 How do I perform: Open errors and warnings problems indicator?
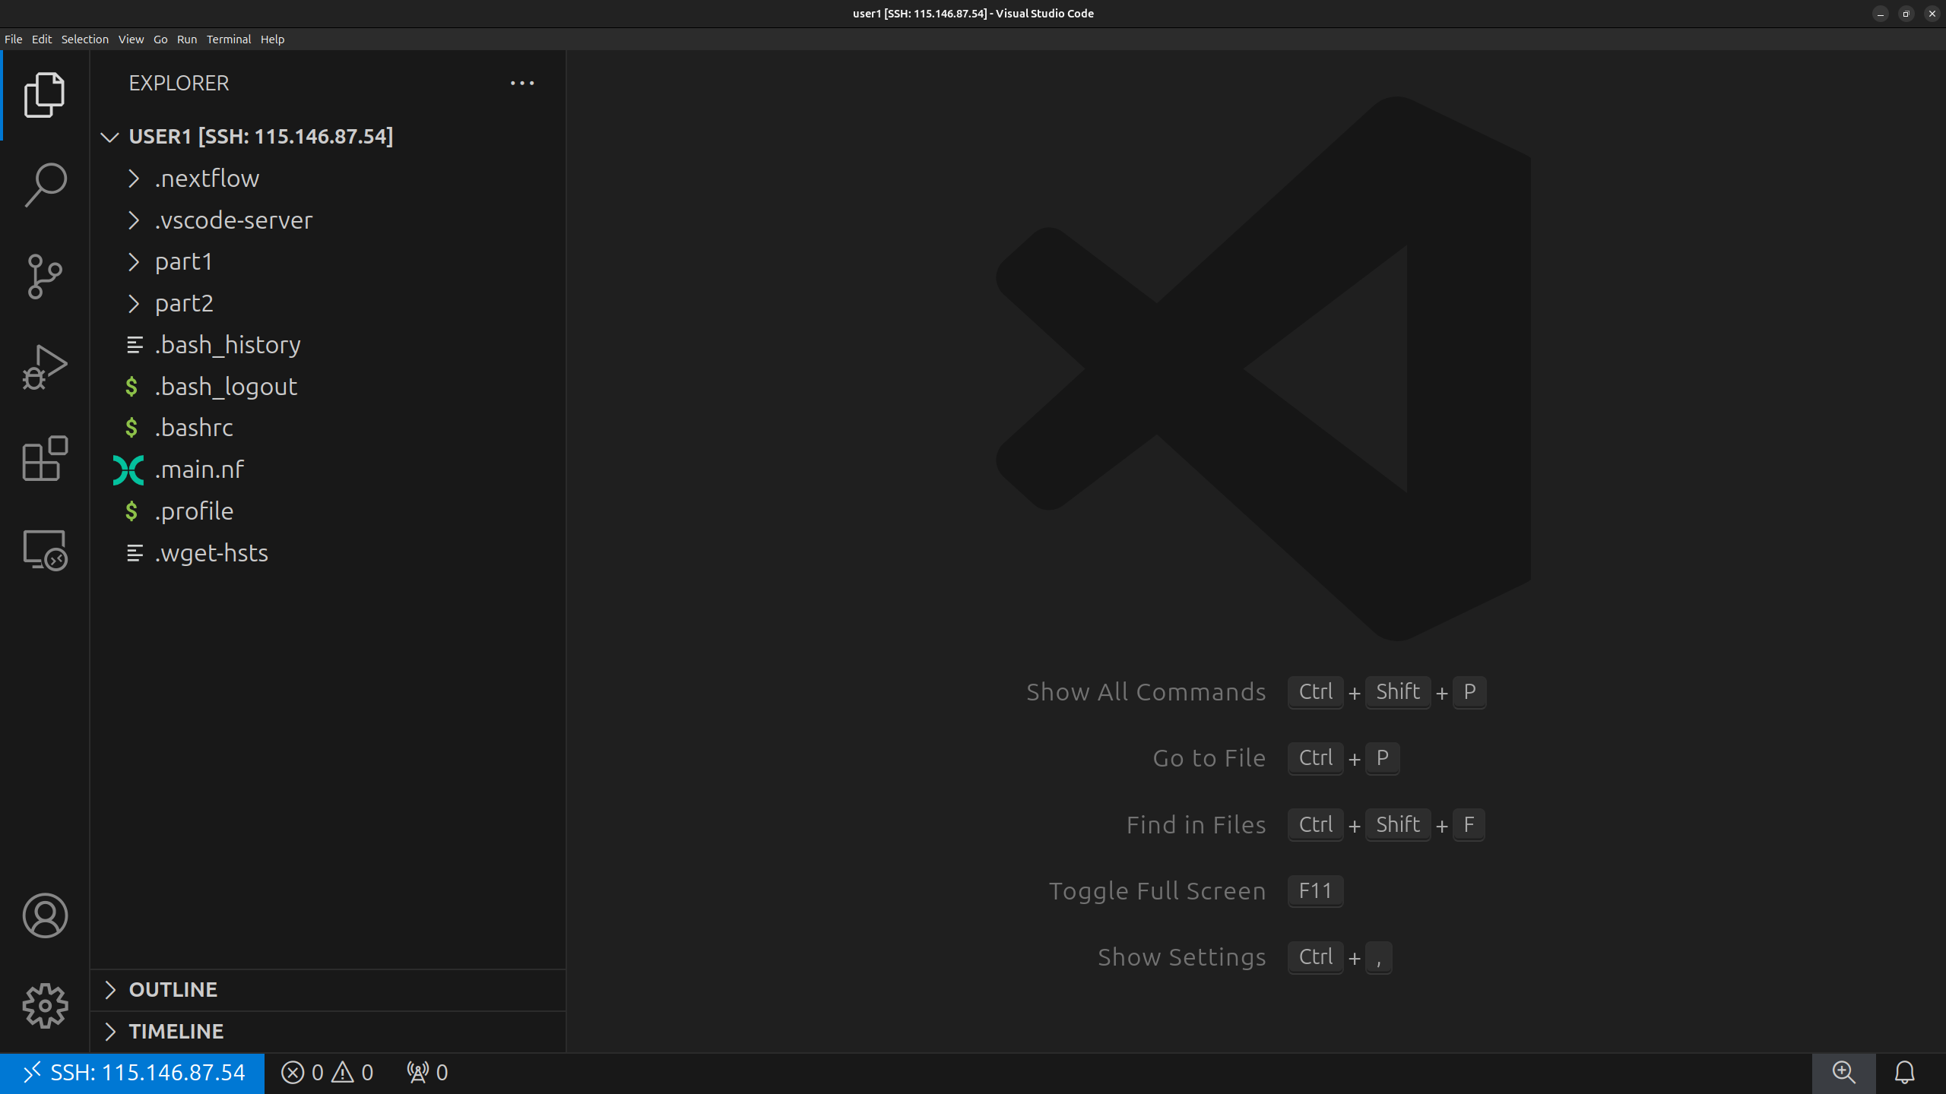(x=327, y=1072)
